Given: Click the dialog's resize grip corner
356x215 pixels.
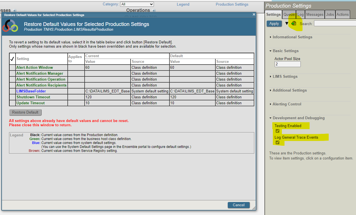Looking at the screenshot, I should click(x=254, y=208).
